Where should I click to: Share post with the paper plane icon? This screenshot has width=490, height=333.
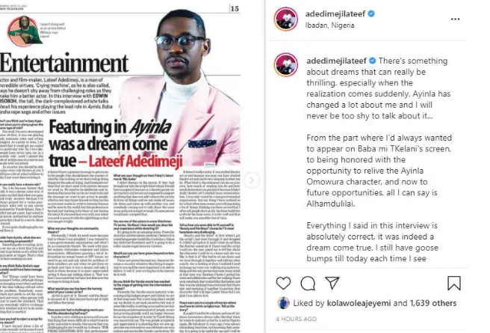click(332, 283)
